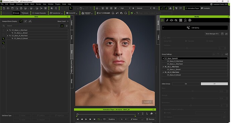This screenshot has width=231, height=123.
Task: Open the Scene side tab
Action: pyautogui.click(x=72, y=37)
